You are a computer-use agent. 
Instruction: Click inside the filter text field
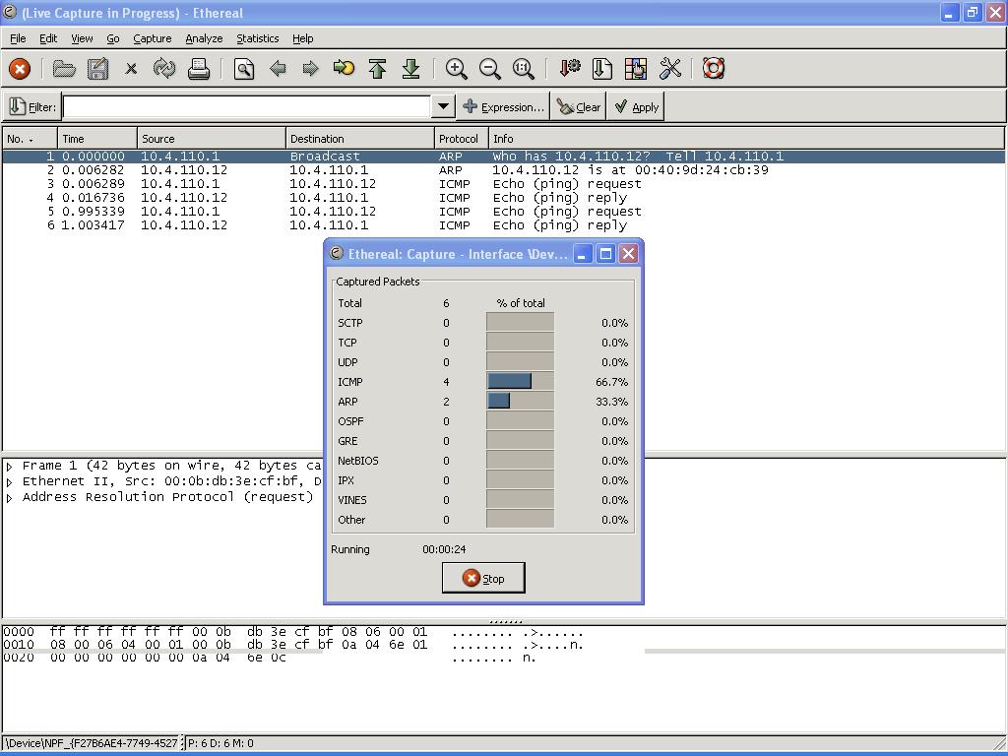click(246, 106)
